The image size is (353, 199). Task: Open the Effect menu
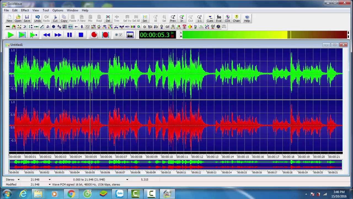[x=25, y=10]
